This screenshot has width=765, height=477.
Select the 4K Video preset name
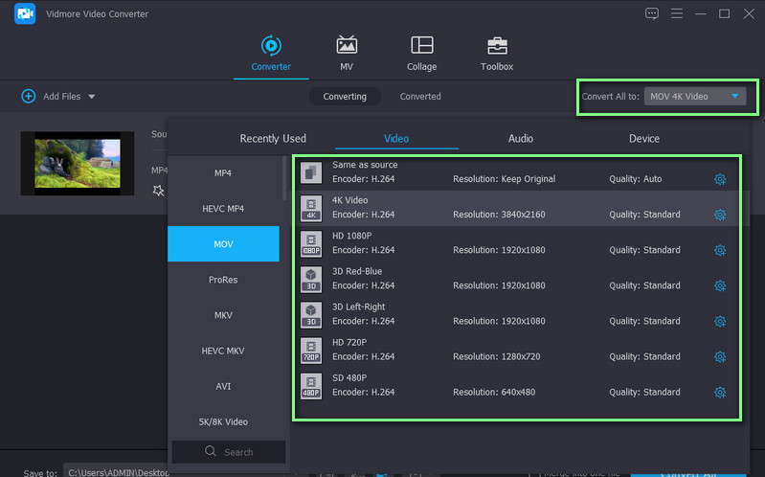pyautogui.click(x=349, y=200)
